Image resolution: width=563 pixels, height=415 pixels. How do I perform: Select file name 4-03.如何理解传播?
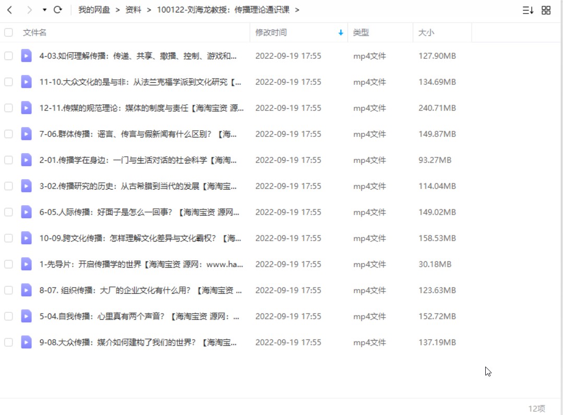(x=138, y=56)
